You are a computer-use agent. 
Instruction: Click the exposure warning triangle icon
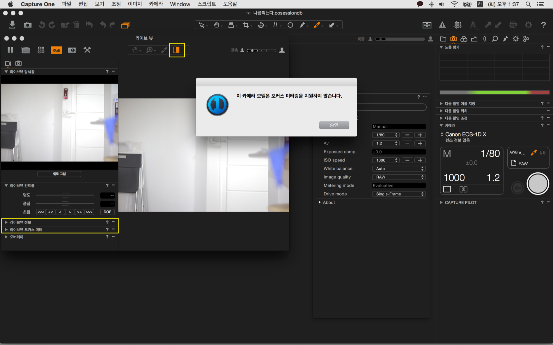(442, 25)
